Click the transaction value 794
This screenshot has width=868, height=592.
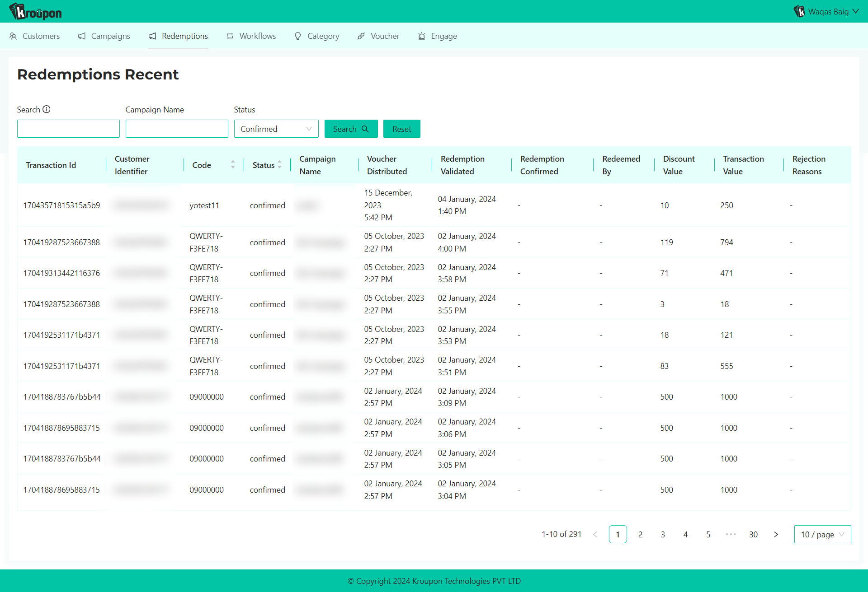pyautogui.click(x=726, y=242)
